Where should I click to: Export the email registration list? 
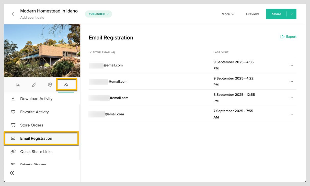[288, 36]
